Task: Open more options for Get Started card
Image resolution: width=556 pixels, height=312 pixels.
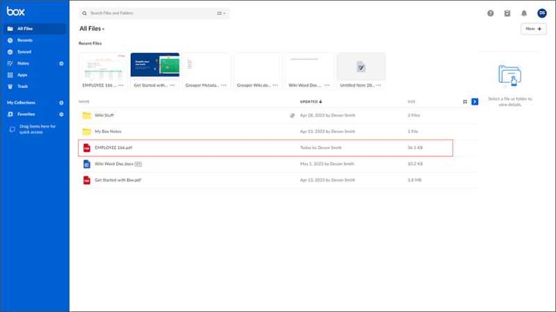Action: 172,85
